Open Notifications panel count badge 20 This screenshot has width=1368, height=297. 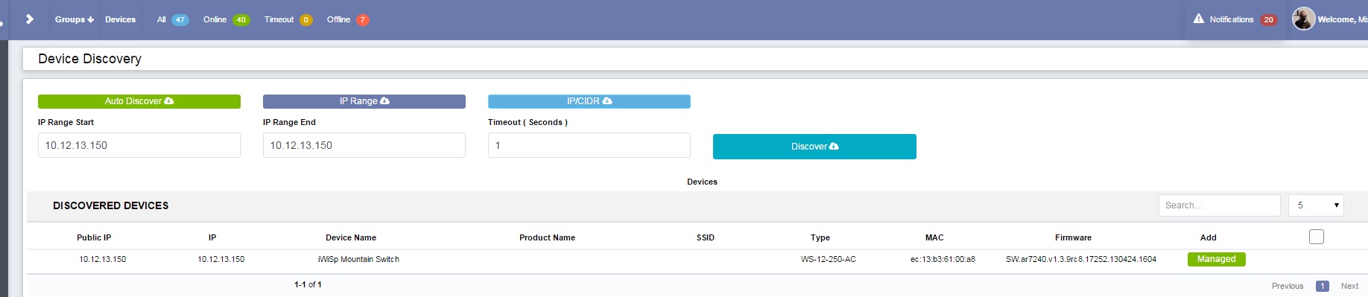click(x=1268, y=20)
